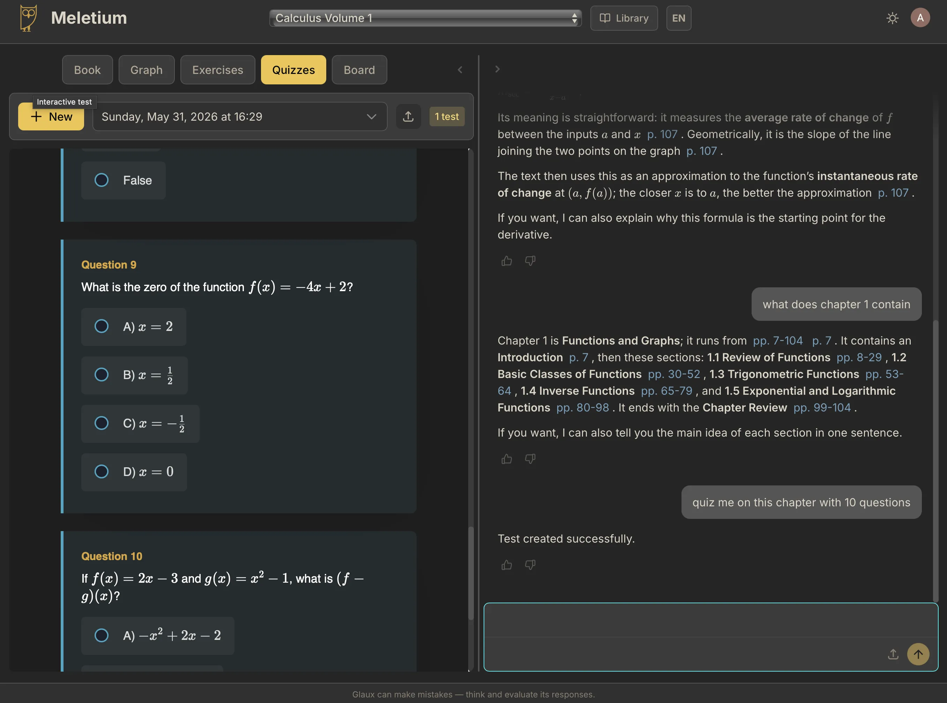Click the 'Question 10' heading
Viewport: 947px width, 703px height.
[x=112, y=557]
